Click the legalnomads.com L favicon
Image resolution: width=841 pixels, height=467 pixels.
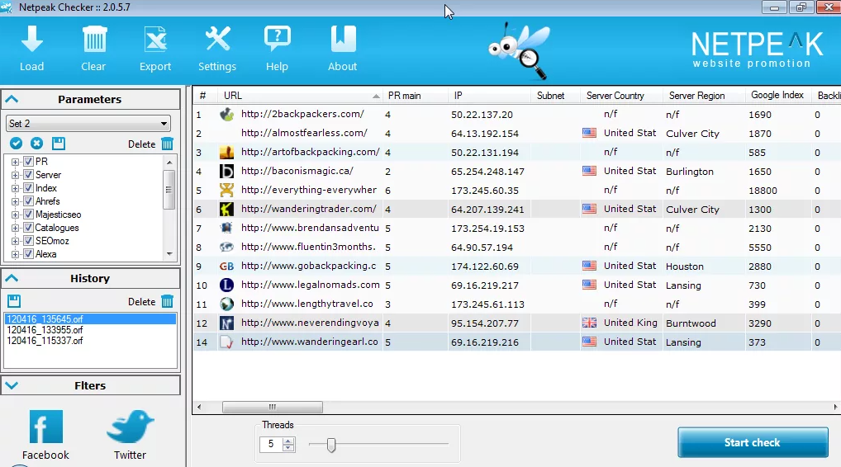(227, 285)
